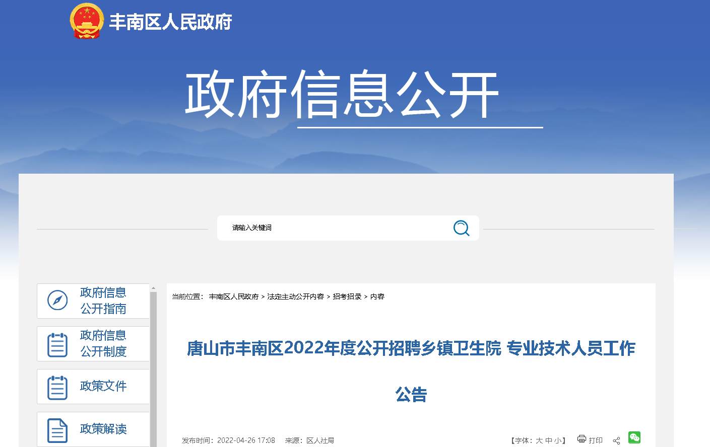Image resolution: width=710 pixels, height=447 pixels.
Task: Open the 政策文件 sidebar item
Action: 103,386
